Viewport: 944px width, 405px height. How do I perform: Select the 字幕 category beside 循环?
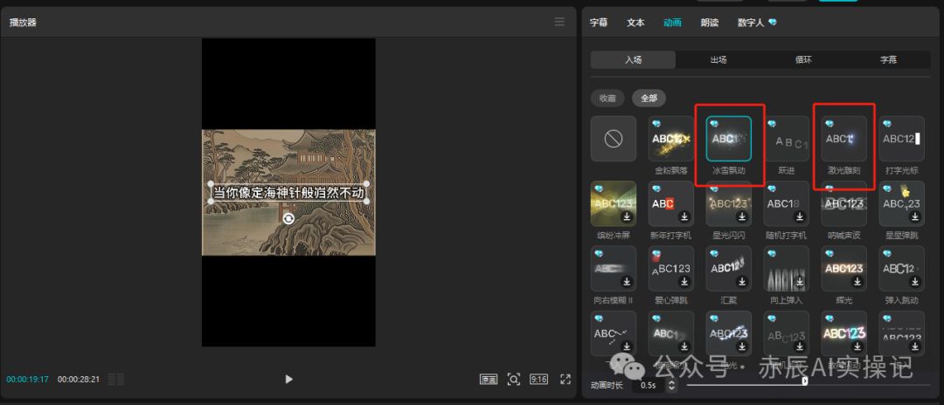[x=888, y=59]
